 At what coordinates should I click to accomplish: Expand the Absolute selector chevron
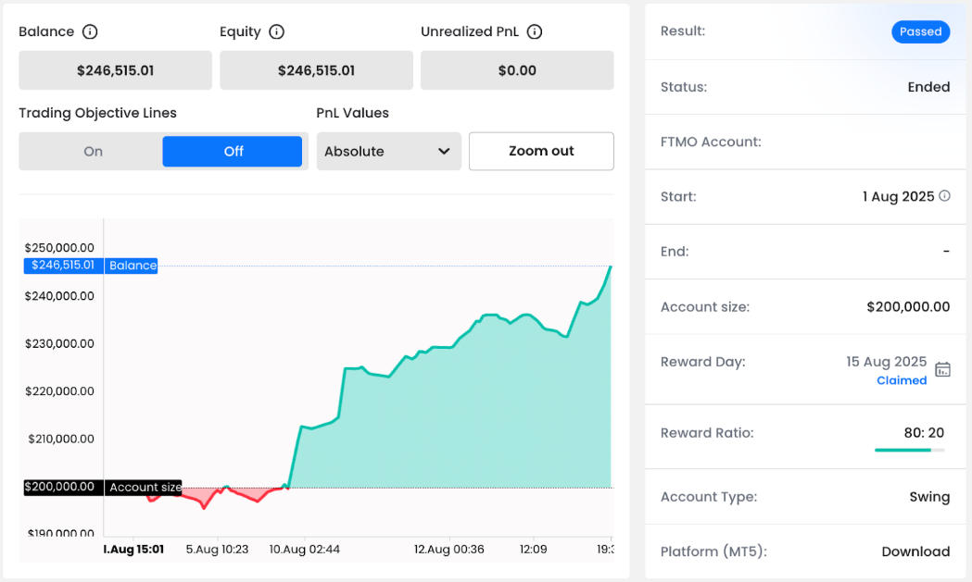[443, 151]
